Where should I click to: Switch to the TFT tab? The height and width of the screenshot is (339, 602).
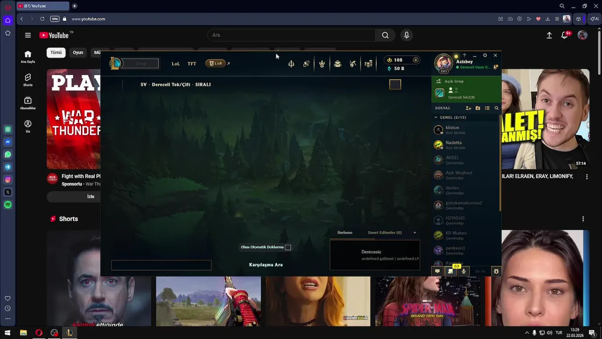click(192, 64)
